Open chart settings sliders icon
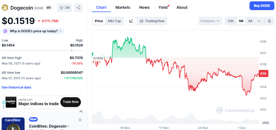This screenshot has height=130, width=276. (269, 21)
